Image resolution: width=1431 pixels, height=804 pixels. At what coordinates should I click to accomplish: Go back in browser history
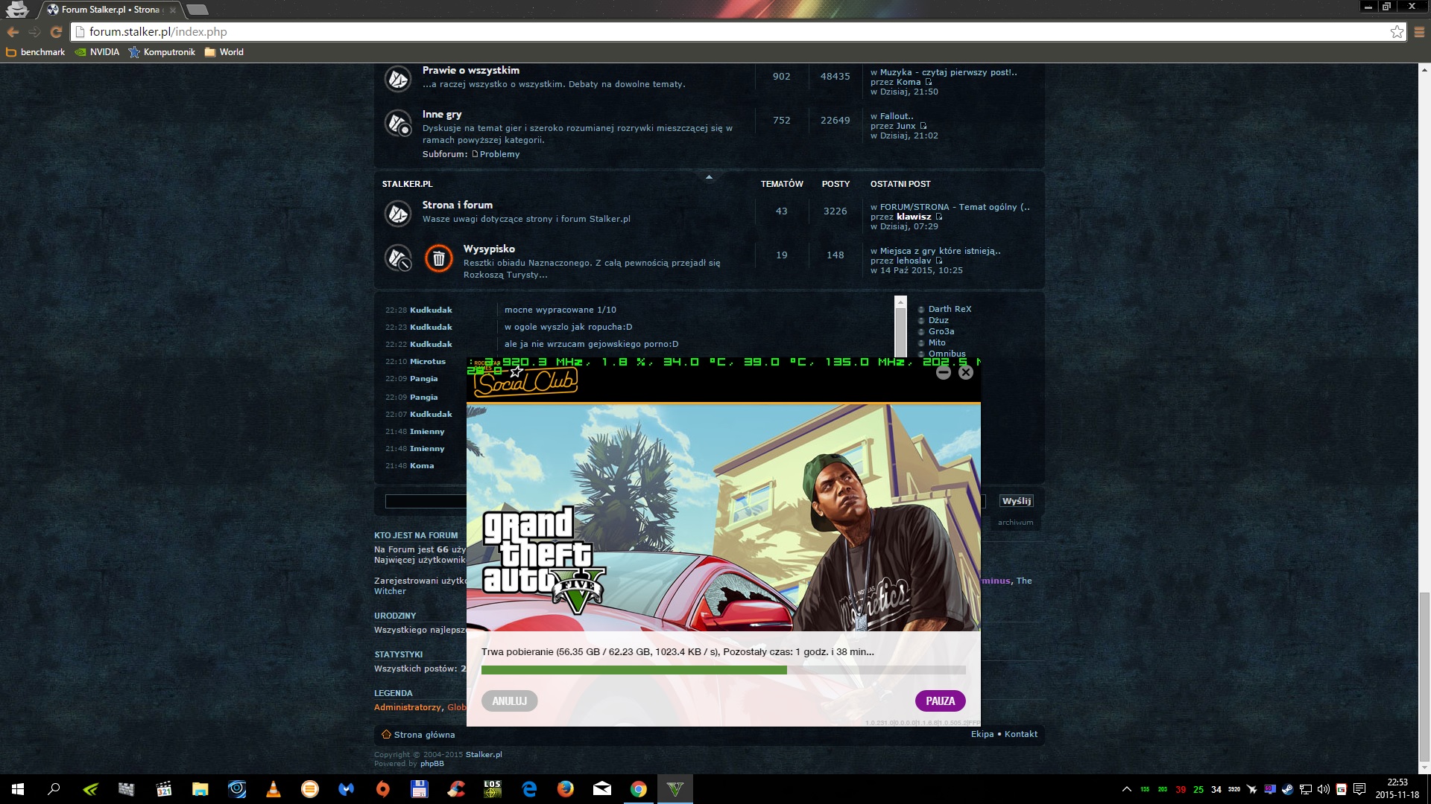tap(13, 32)
